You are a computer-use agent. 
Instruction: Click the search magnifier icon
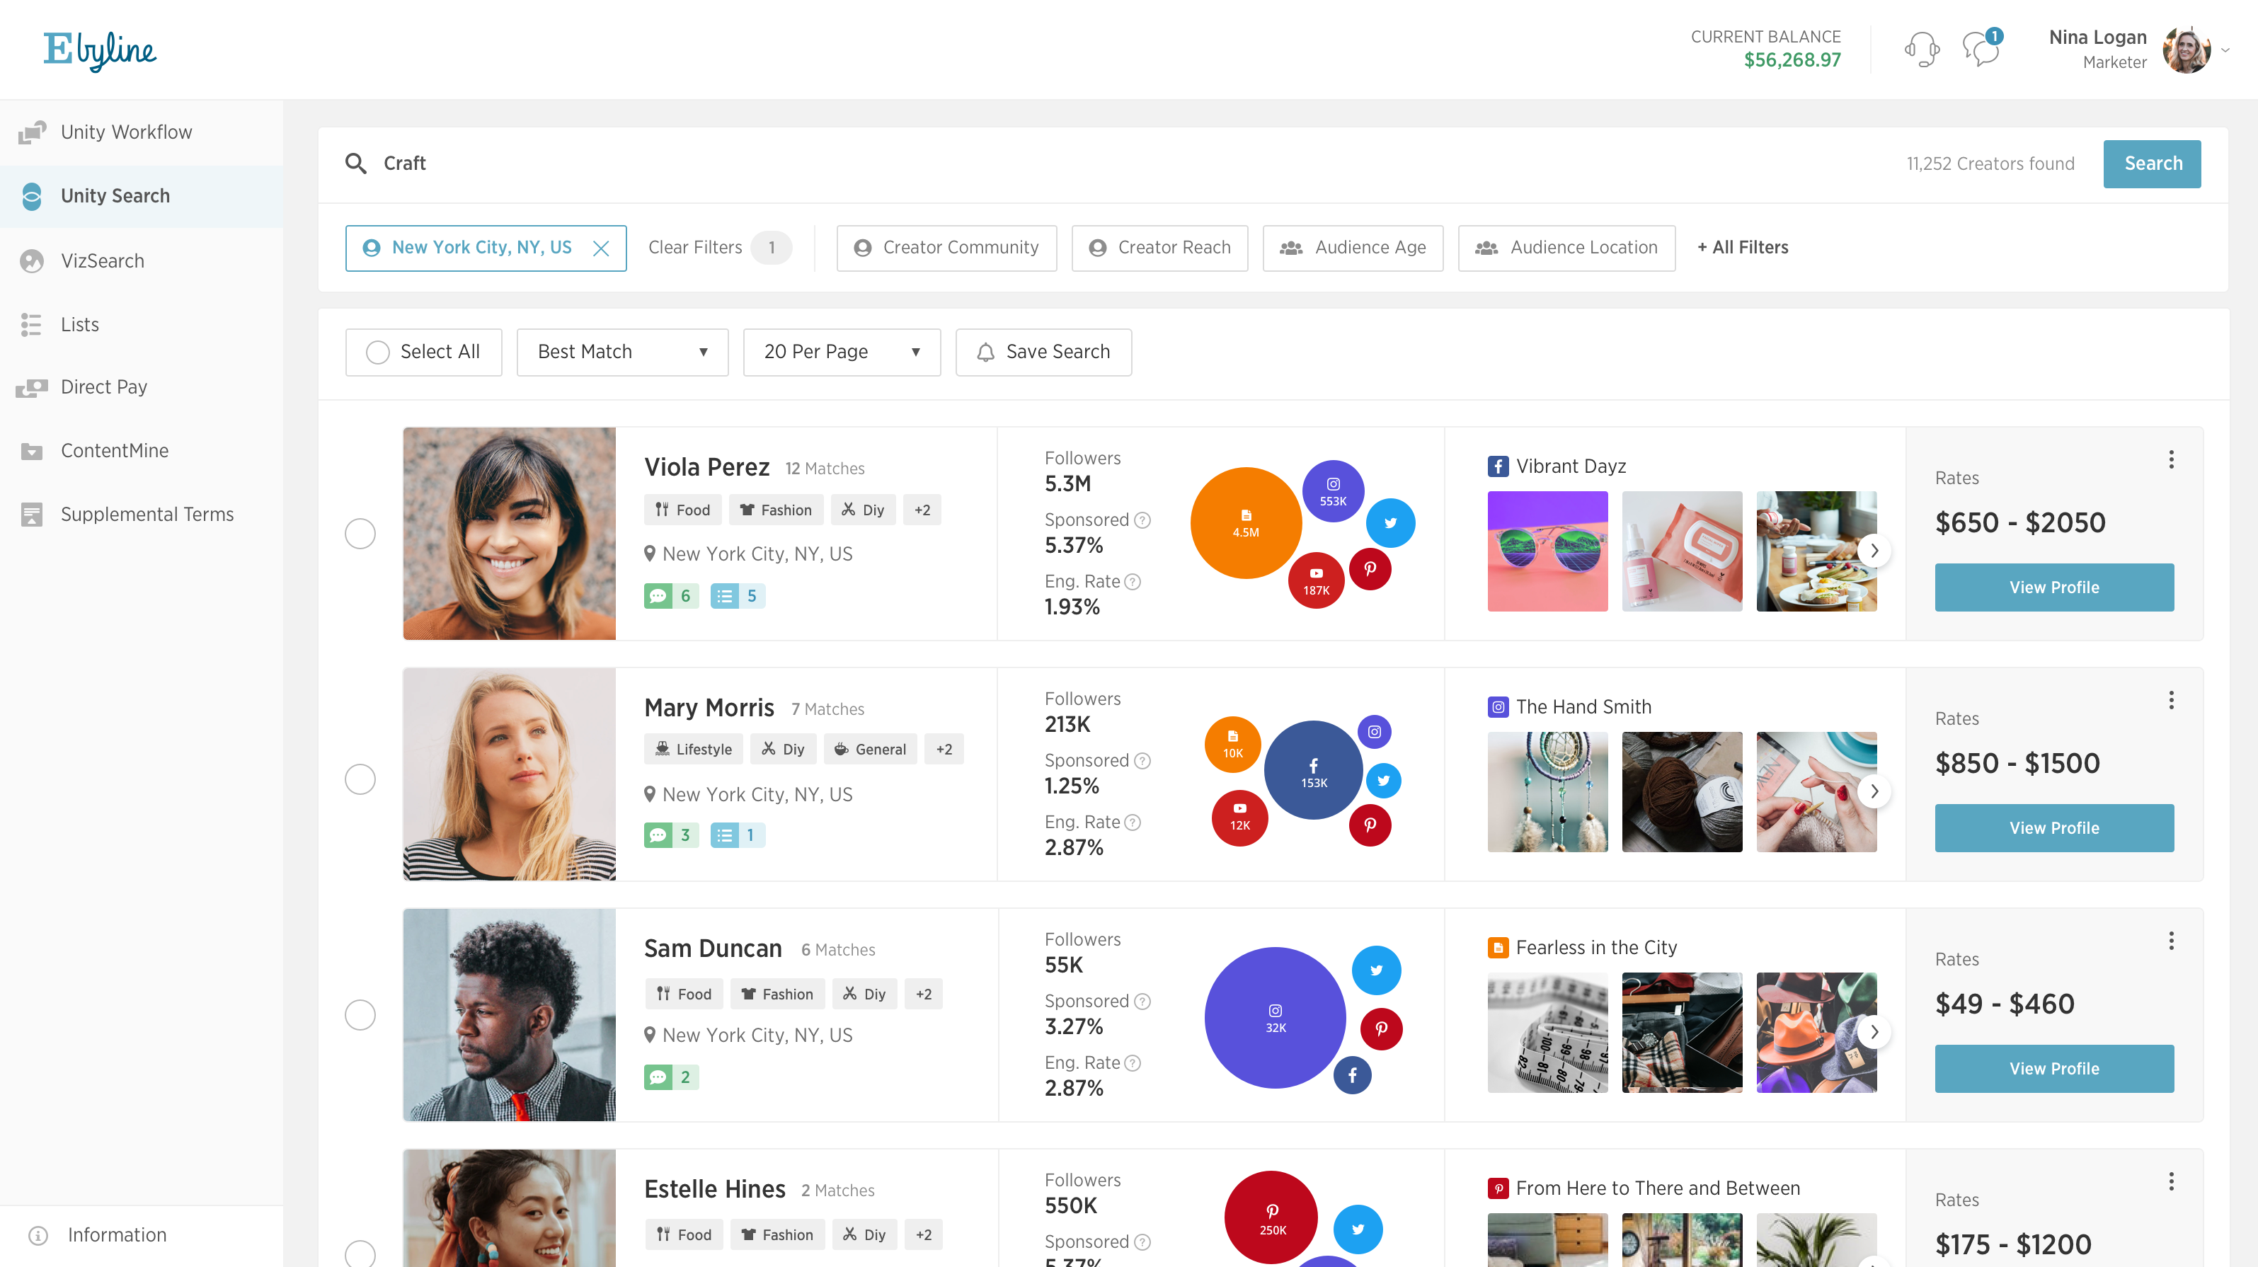pos(355,163)
